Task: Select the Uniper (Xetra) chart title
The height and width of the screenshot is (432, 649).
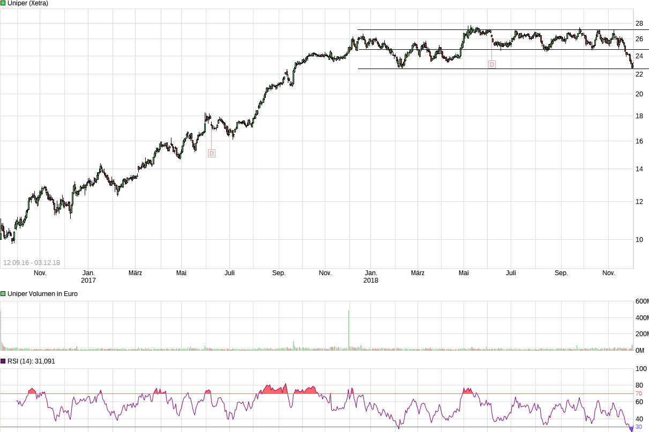Action: coord(28,3)
